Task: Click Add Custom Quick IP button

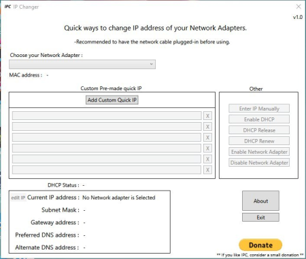Action: pyautogui.click(x=112, y=100)
